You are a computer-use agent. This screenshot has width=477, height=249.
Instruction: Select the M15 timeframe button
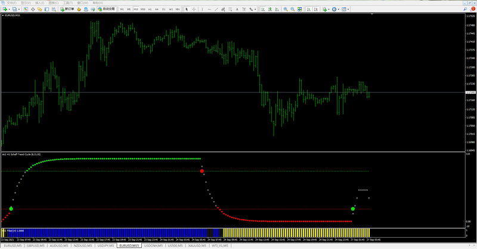(x=136, y=10)
